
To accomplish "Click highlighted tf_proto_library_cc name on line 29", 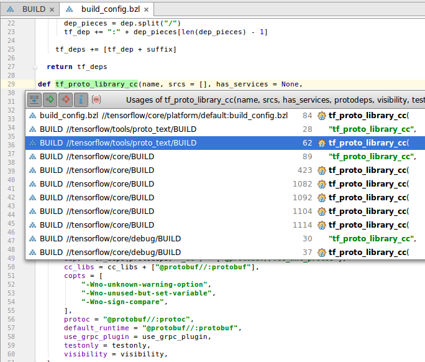I will (x=96, y=84).
